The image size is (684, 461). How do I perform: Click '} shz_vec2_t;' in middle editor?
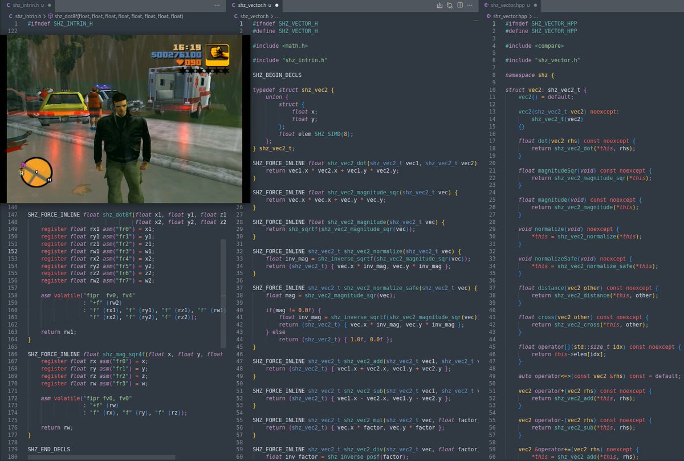273,148
